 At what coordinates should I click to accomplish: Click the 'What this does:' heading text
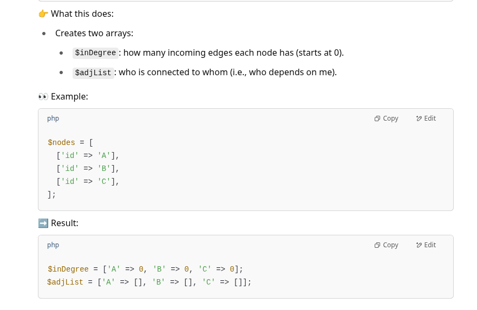point(82,14)
